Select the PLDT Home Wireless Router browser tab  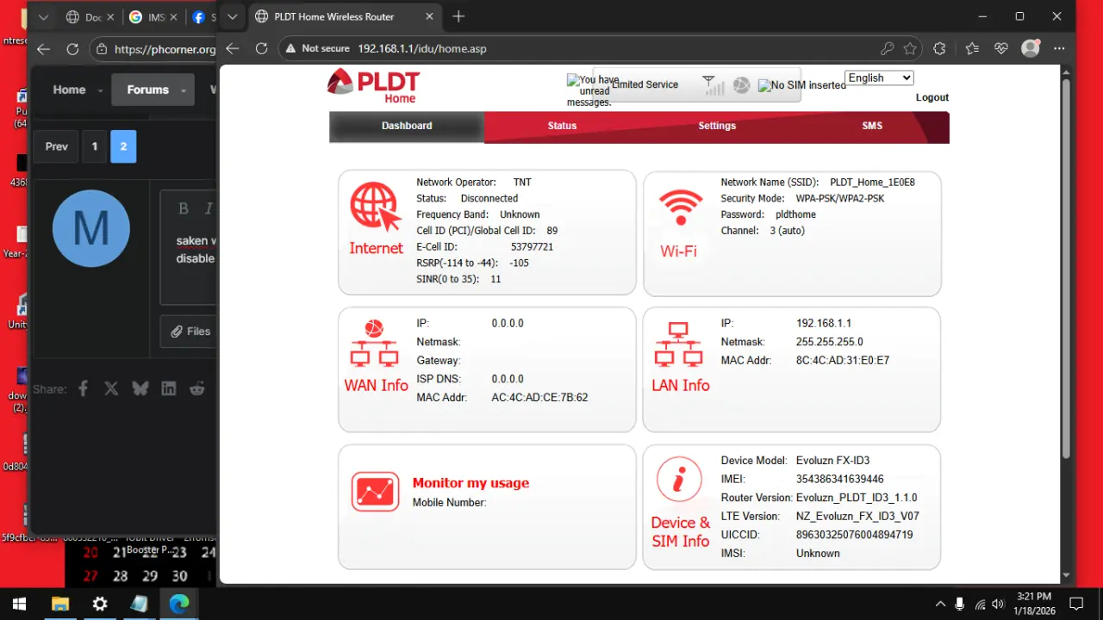click(345, 17)
